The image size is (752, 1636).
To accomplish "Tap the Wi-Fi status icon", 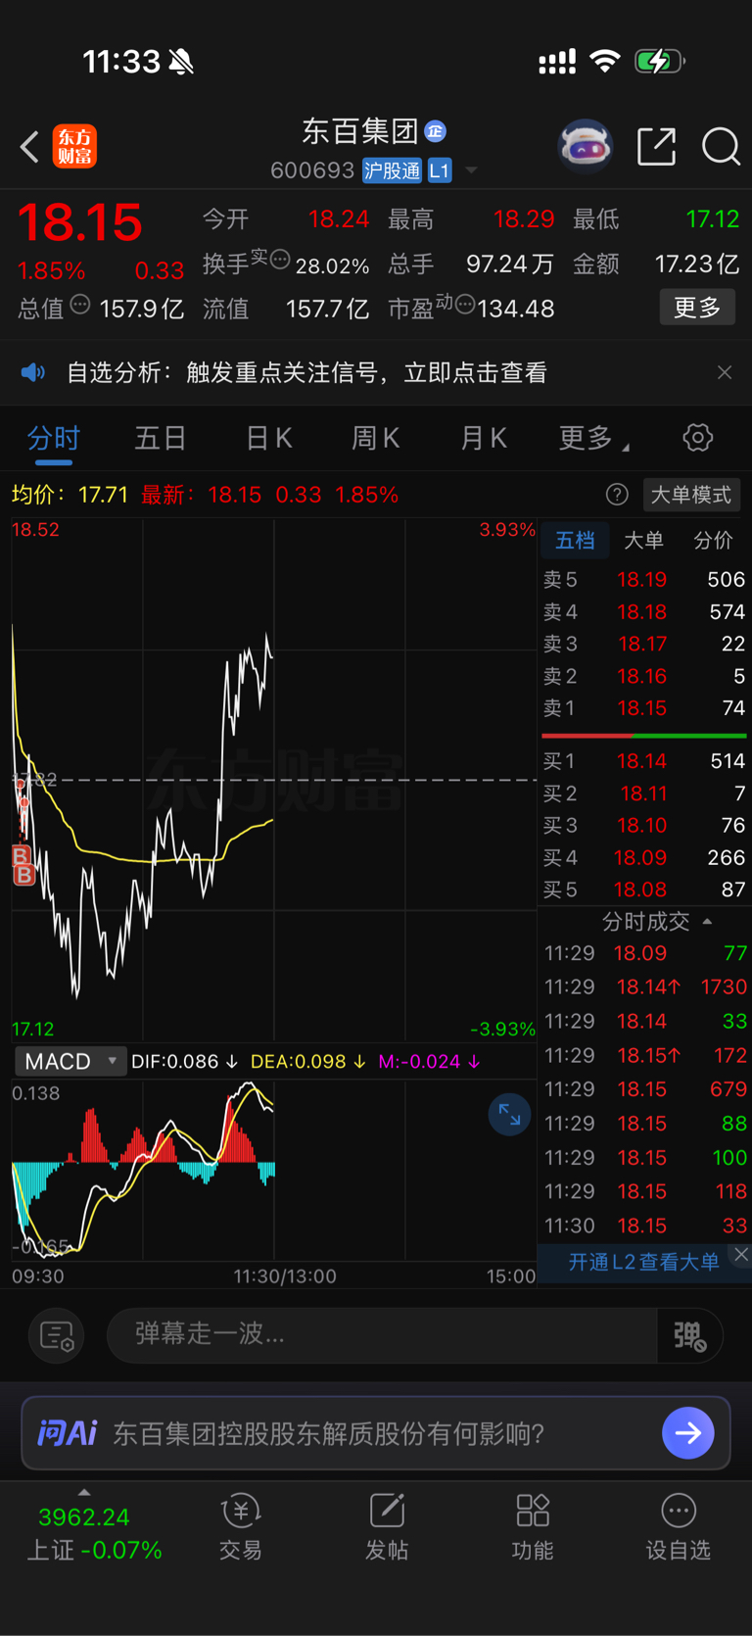I will click(605, 62).
